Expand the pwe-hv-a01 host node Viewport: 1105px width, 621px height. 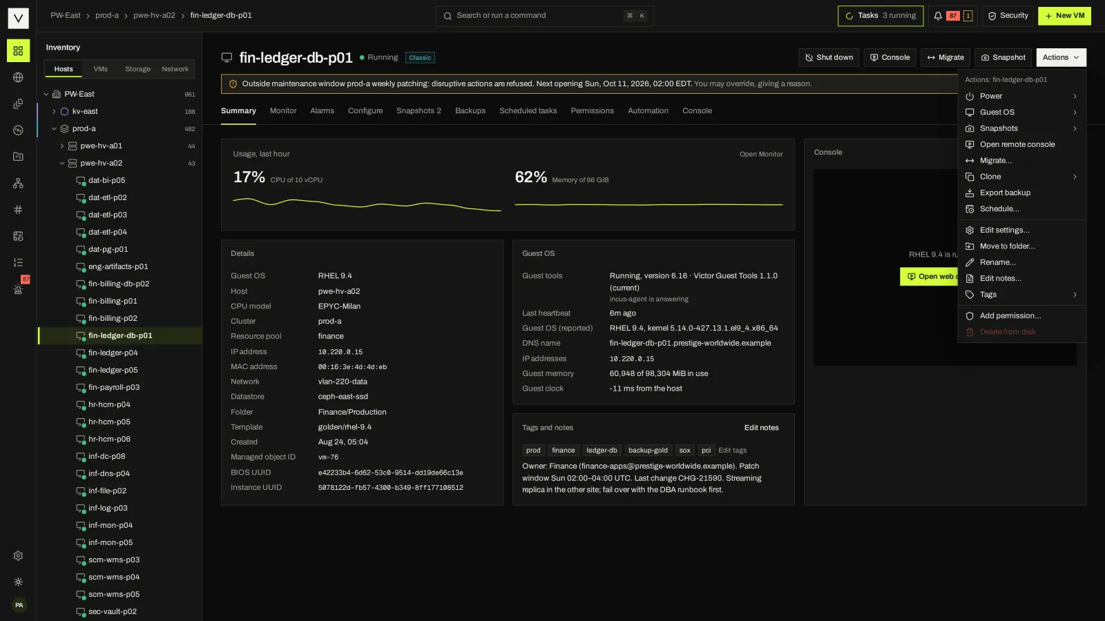click(x=62, y=146)
